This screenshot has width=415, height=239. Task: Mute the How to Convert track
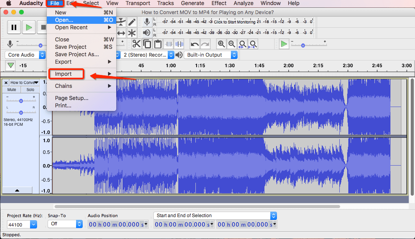[12, 89]
